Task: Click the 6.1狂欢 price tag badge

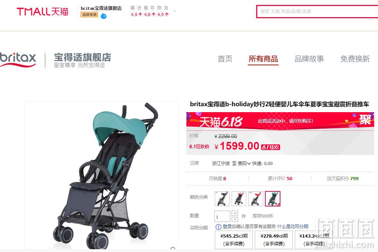Action: tap(271, 147)
